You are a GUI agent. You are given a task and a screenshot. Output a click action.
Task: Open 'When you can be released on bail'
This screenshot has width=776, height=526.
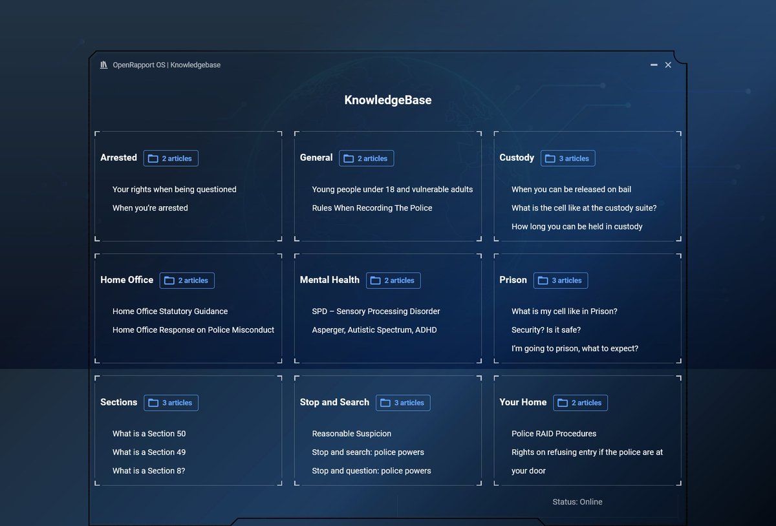pos(572,189)
